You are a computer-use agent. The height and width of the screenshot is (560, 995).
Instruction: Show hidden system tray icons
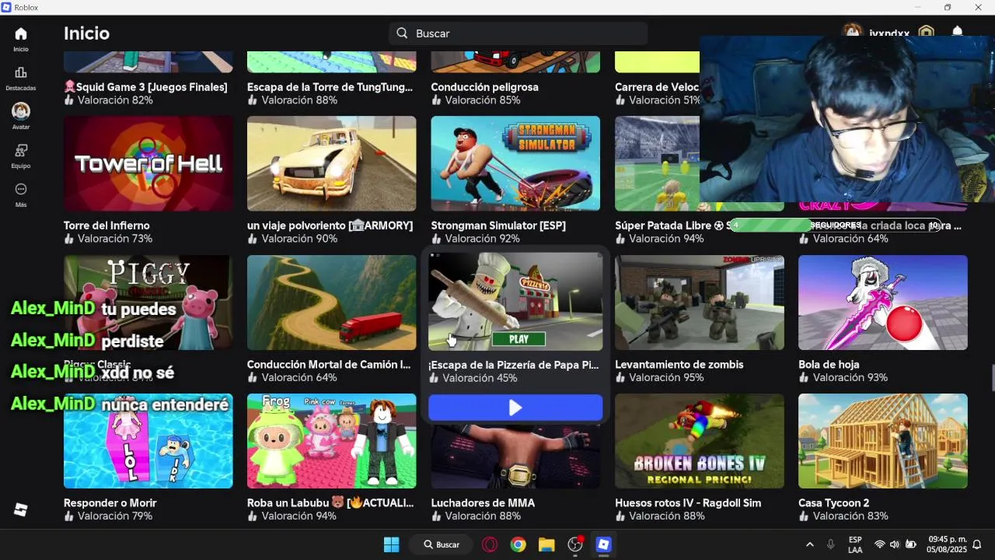(810, 544)
